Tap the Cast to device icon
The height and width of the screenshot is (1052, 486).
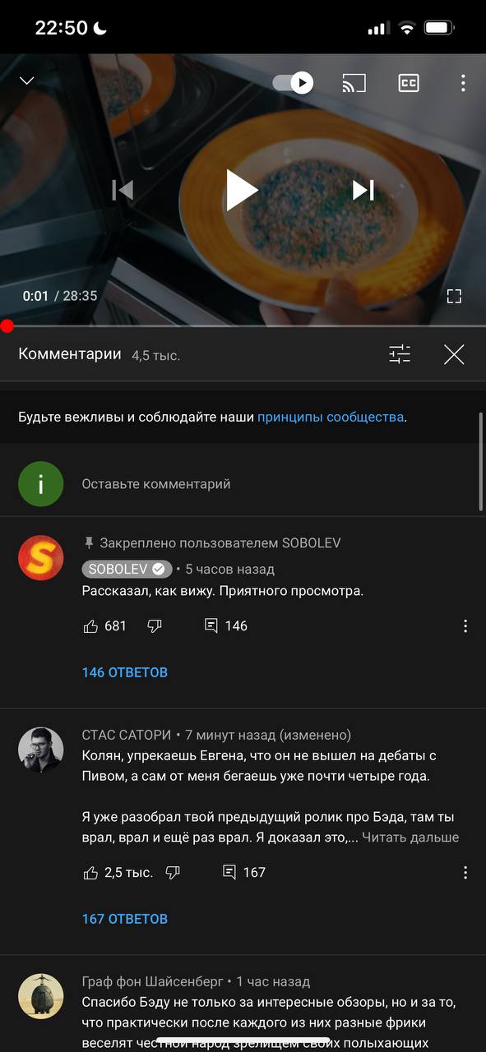354,83
